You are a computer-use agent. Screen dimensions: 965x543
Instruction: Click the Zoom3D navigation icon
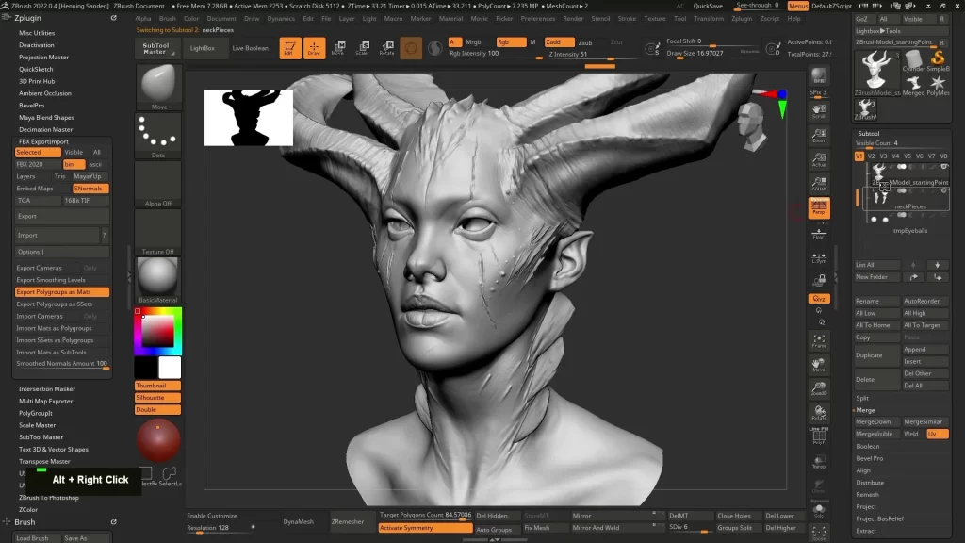click(819, 388)
